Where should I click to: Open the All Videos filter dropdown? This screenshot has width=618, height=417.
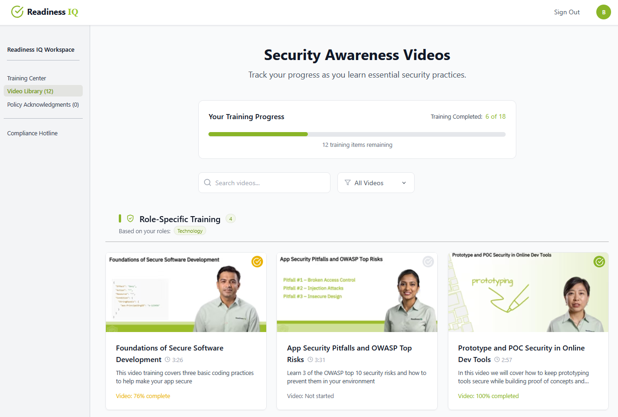click(369, 183)
